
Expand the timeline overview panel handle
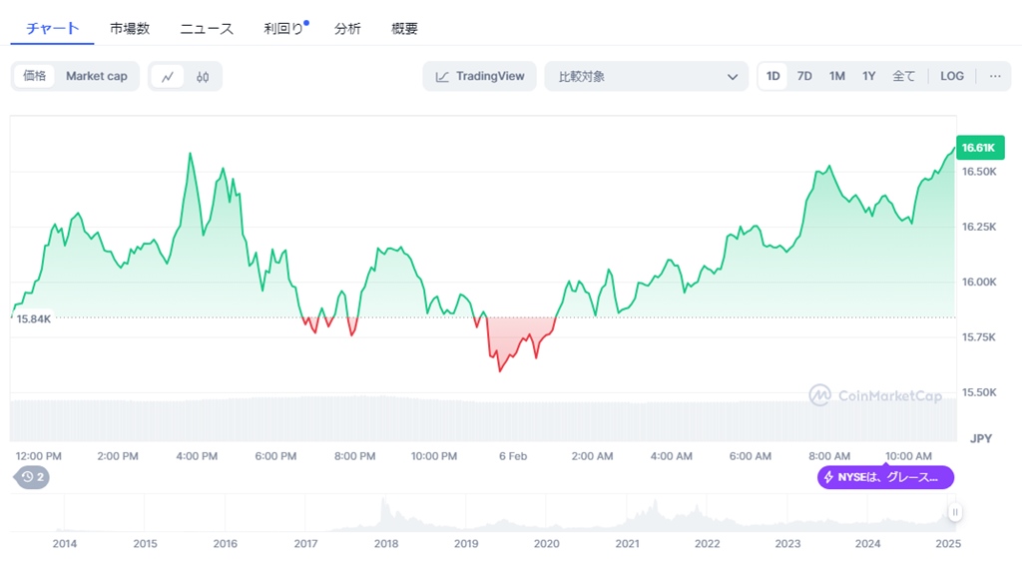[954, 511]
